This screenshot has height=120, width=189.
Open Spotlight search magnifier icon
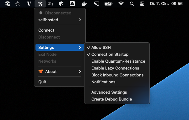[132, 4]
